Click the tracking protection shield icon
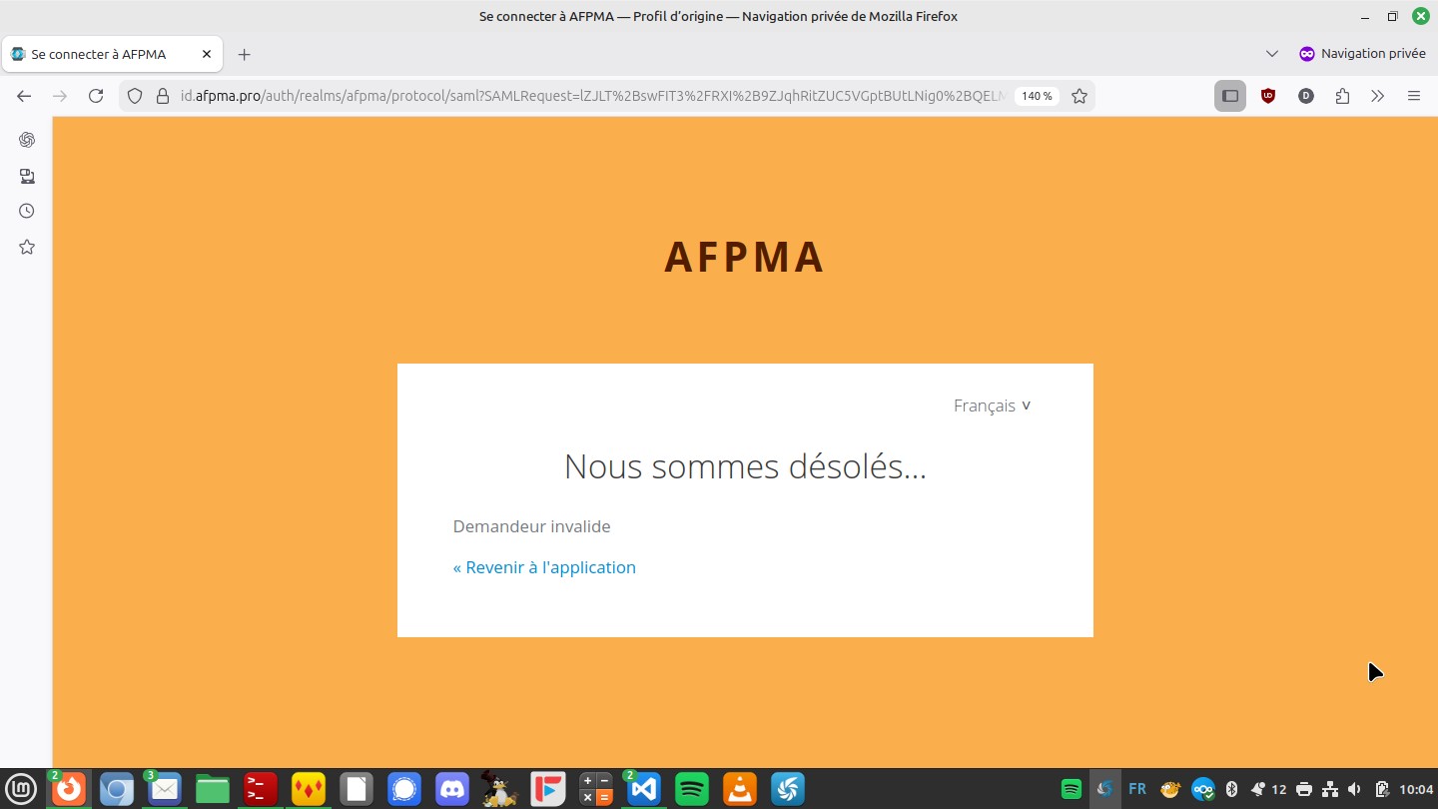 [136, 96]
